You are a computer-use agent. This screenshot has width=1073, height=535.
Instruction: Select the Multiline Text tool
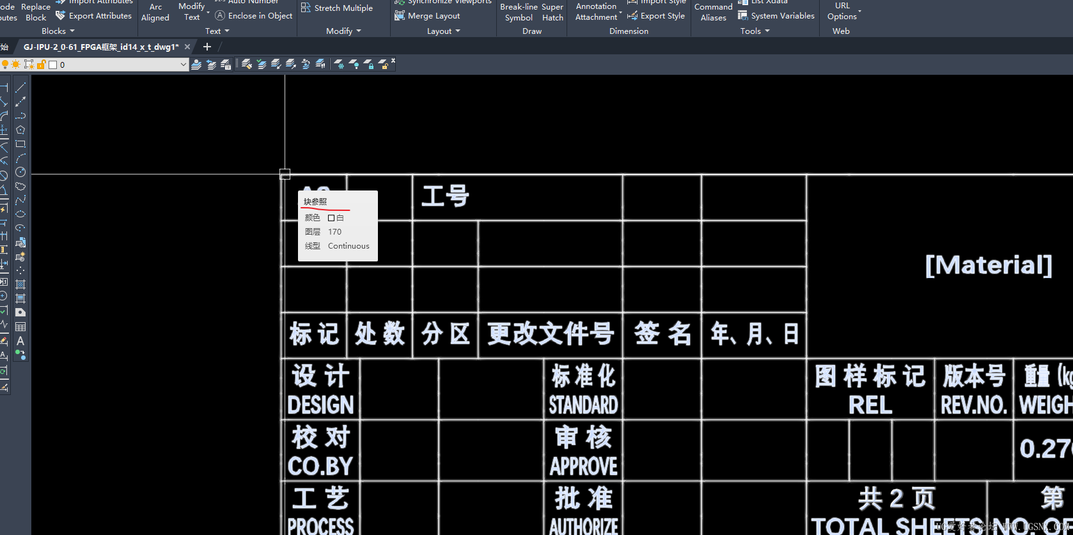20,341
